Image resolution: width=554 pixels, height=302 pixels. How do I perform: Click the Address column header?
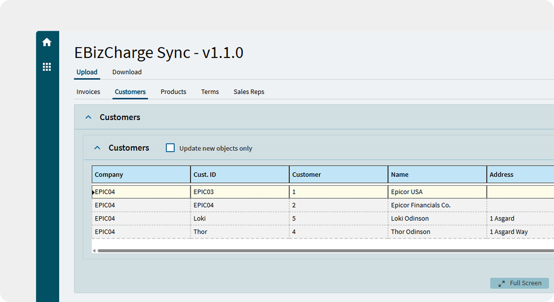tap(521, 174)
